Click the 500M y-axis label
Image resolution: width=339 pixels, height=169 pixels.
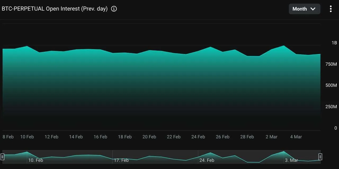coord(331,85)
